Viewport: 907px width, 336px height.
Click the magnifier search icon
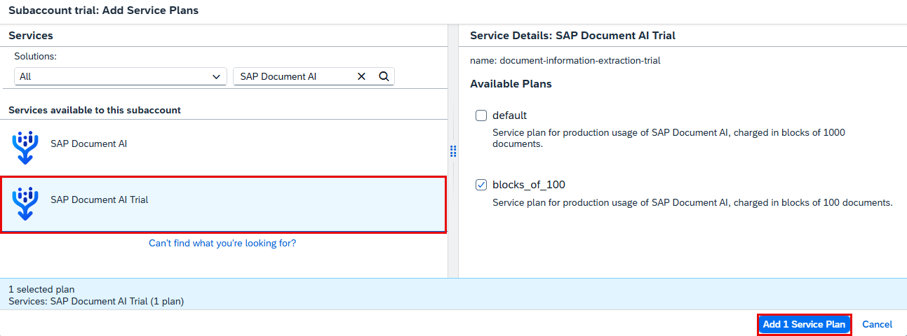click(384, 76)
